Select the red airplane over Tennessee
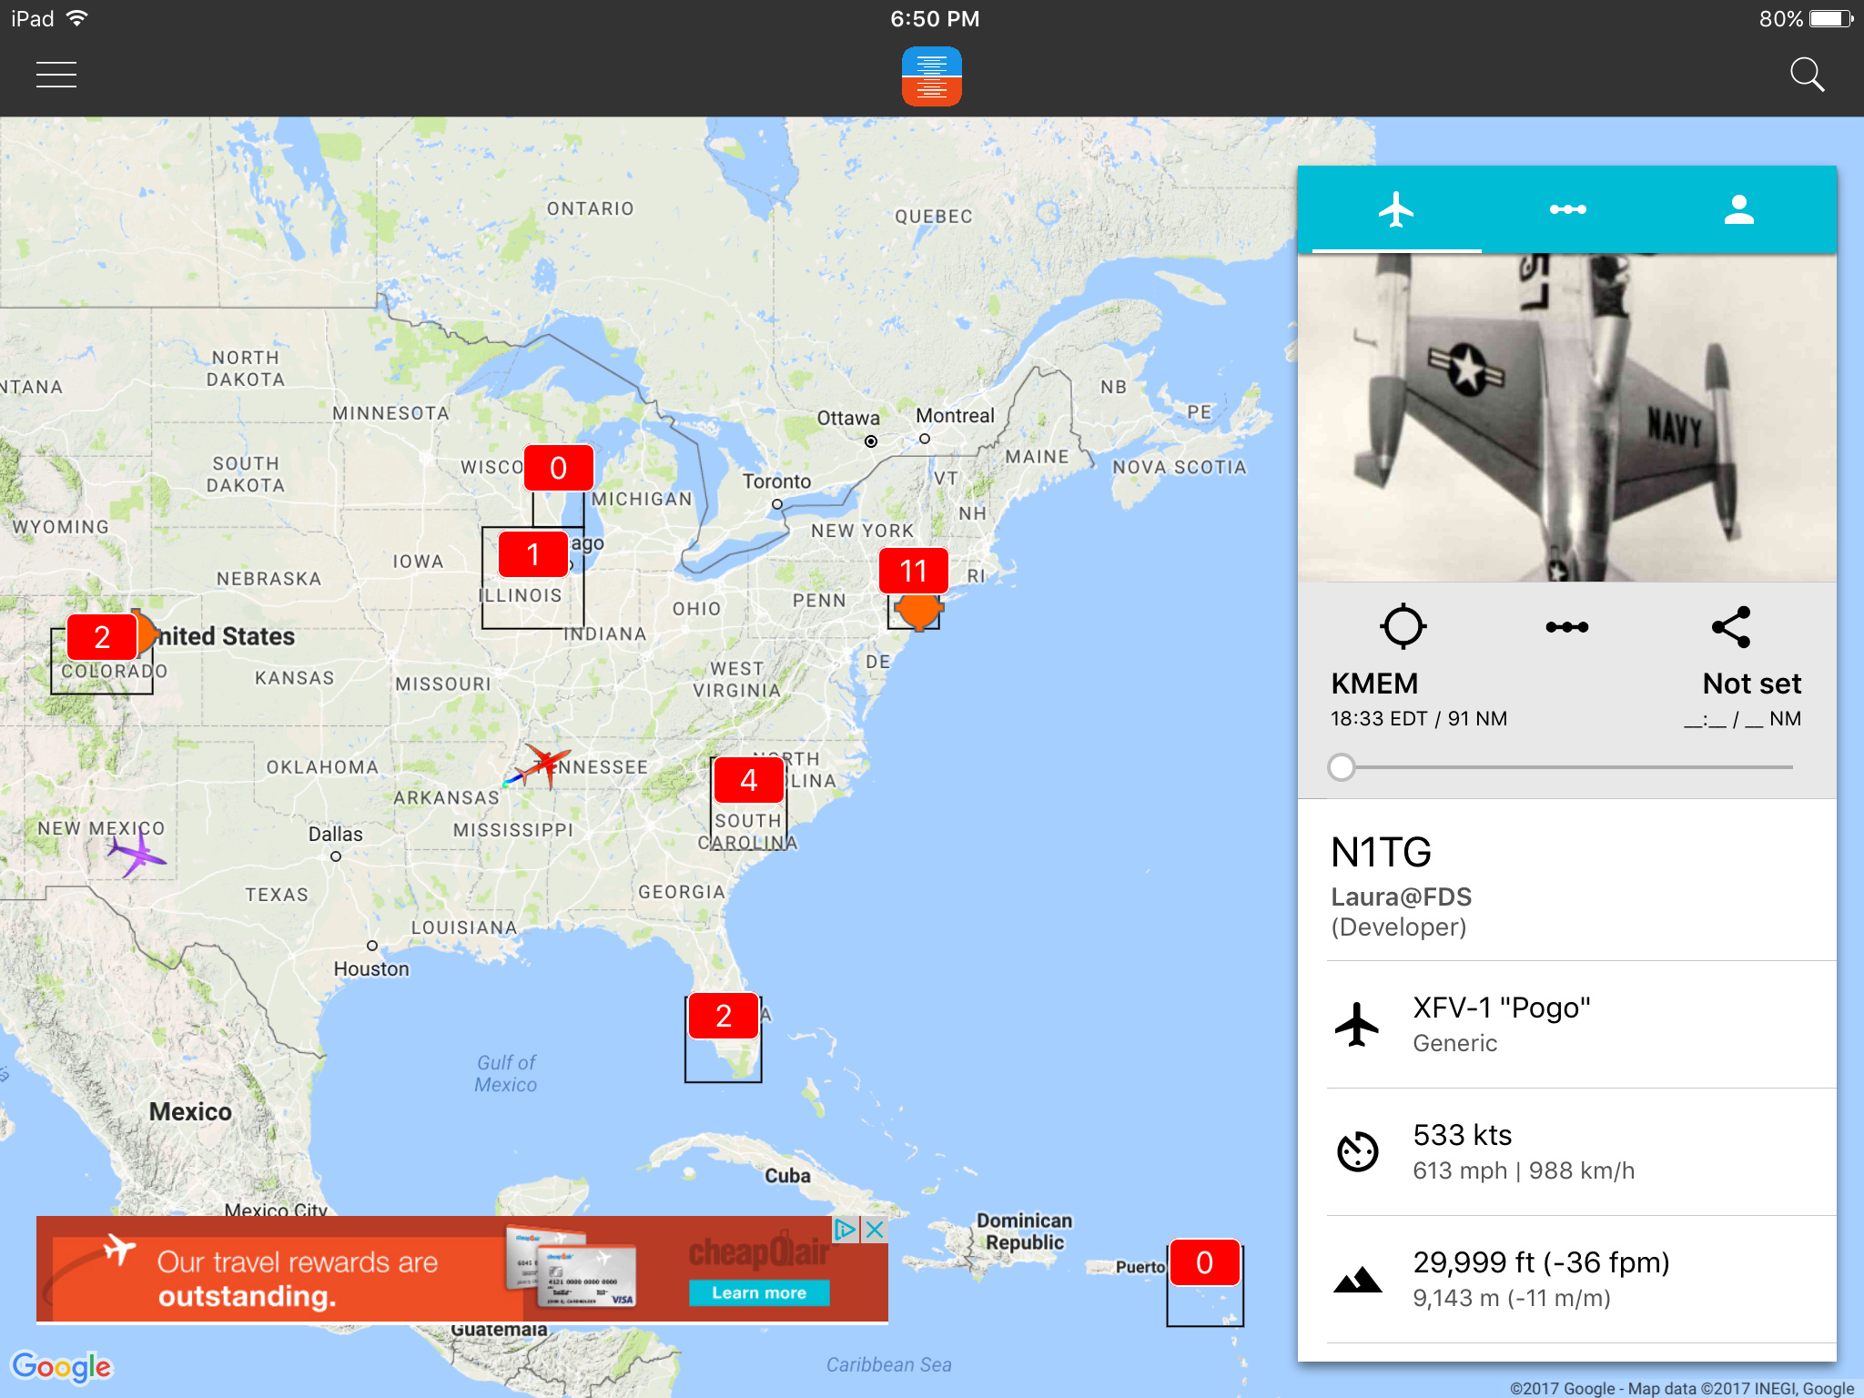1864x1398 pixels. [x=544, y=763]
